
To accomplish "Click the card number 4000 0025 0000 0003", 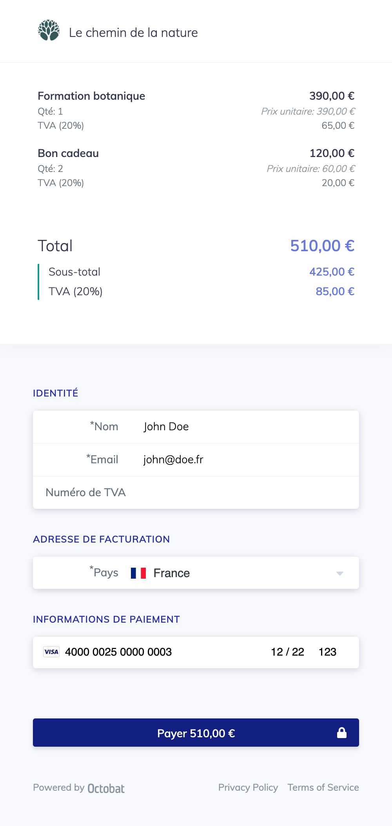I will tap(118, 652).
